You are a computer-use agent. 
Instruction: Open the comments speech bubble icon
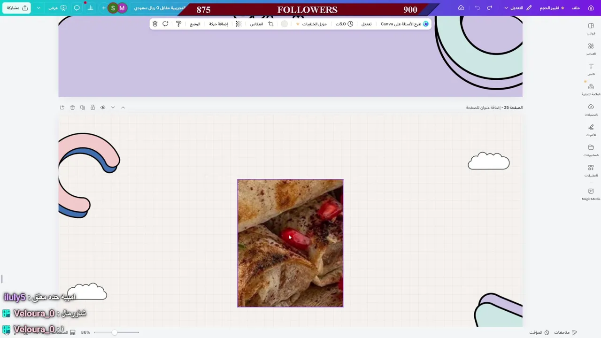[x=77, y=8]
